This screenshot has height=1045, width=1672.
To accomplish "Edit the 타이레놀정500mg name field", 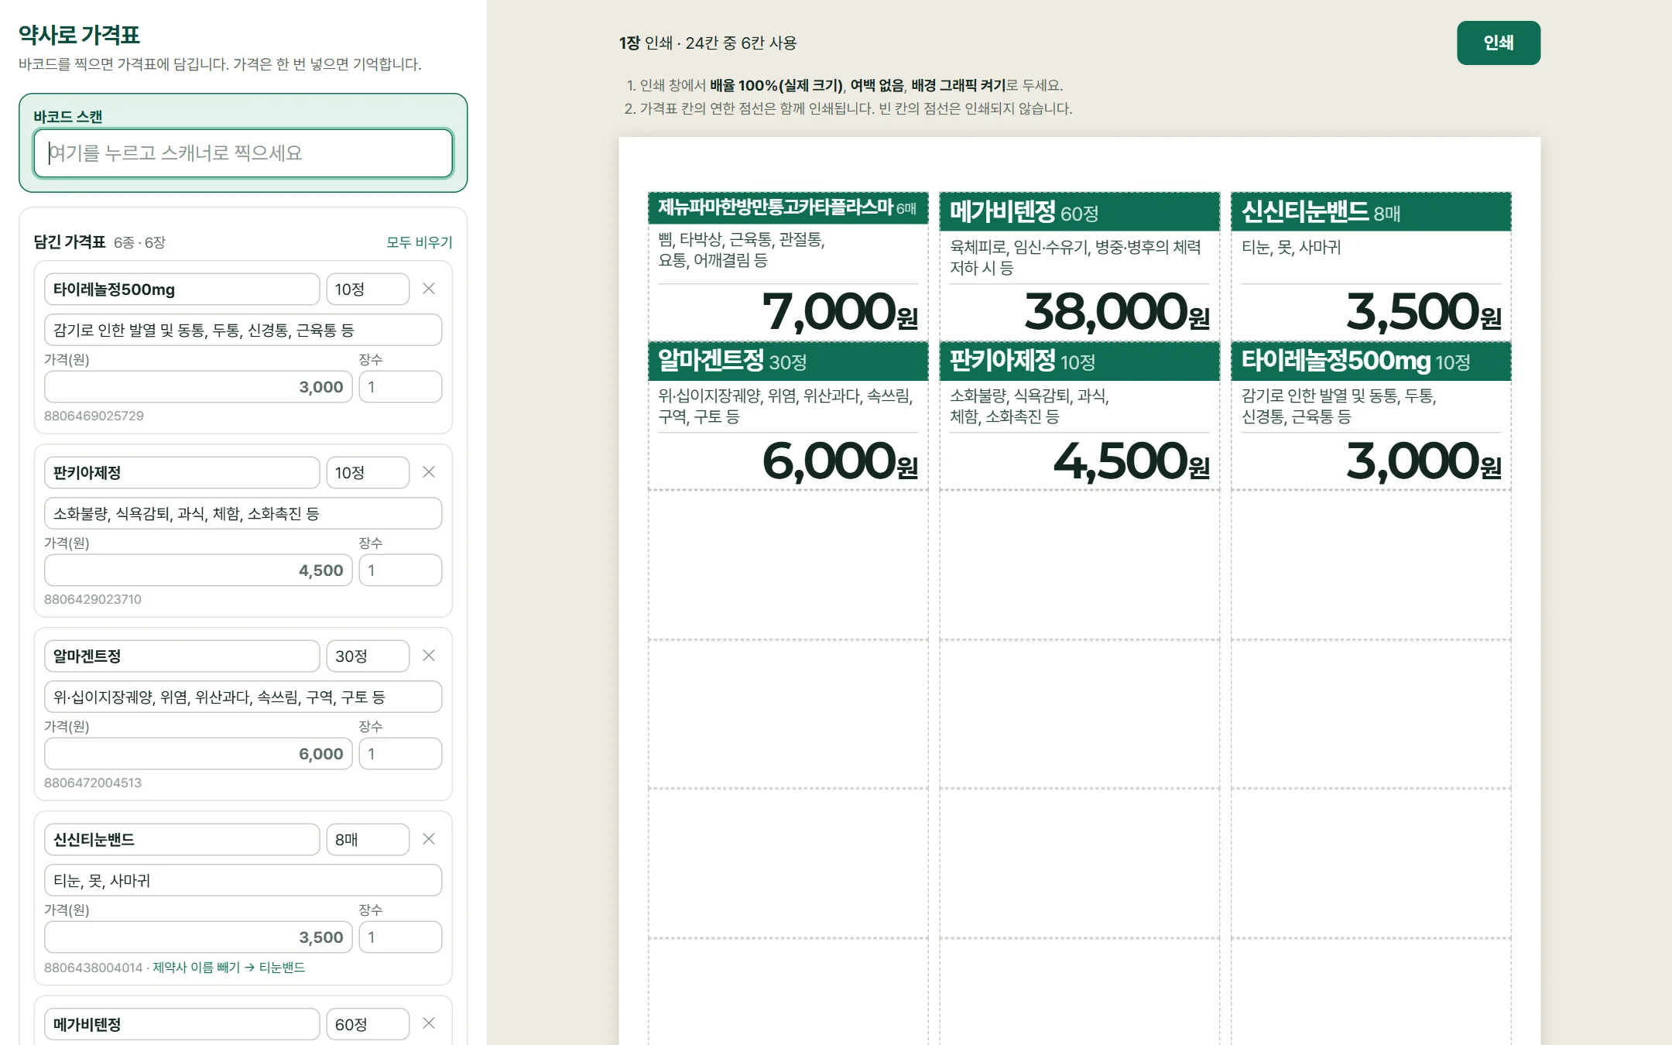I will 182,290.
